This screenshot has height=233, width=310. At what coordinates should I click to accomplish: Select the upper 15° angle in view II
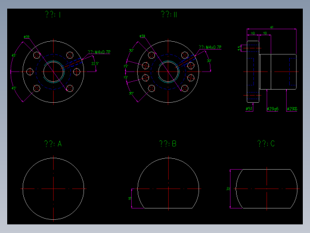tap(126, 66)
